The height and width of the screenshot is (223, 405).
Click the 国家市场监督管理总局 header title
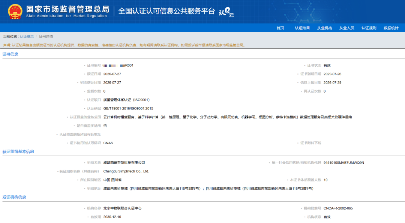point(67,9)
